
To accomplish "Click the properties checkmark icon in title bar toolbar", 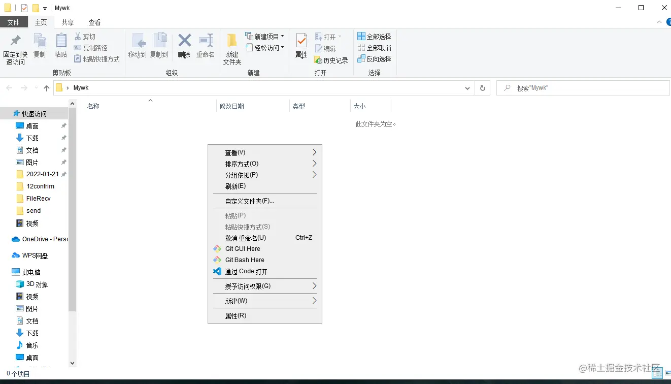I will tap(24, 8).
